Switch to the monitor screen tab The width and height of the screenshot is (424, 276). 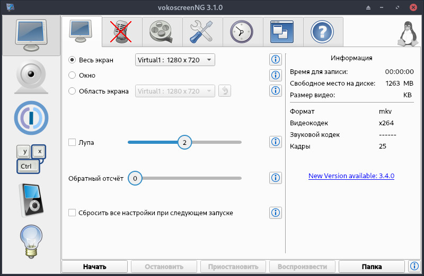point(82,32)
